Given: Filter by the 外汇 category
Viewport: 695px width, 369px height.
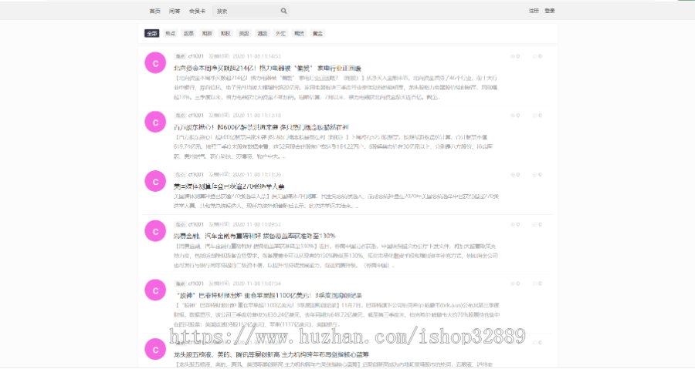Looking at the screenshot, I should [281, 33].
